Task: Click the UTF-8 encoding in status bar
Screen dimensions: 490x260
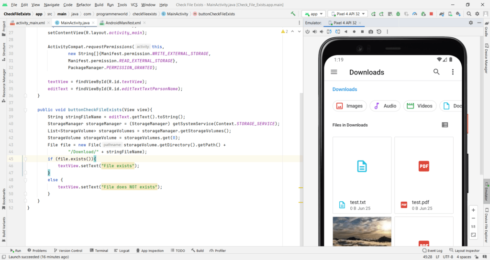Action: (x=447, y=257)
